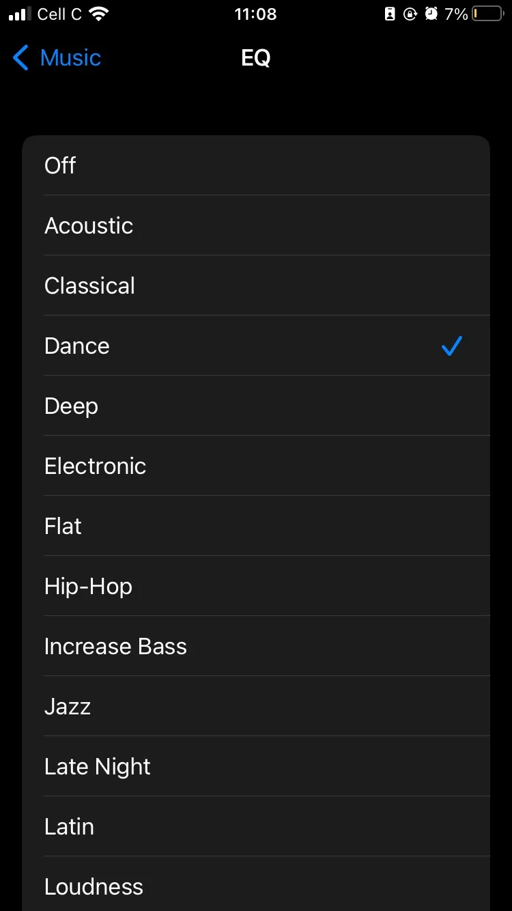
Task: Tap the alarm clock status icon
Action: [431, 14]
